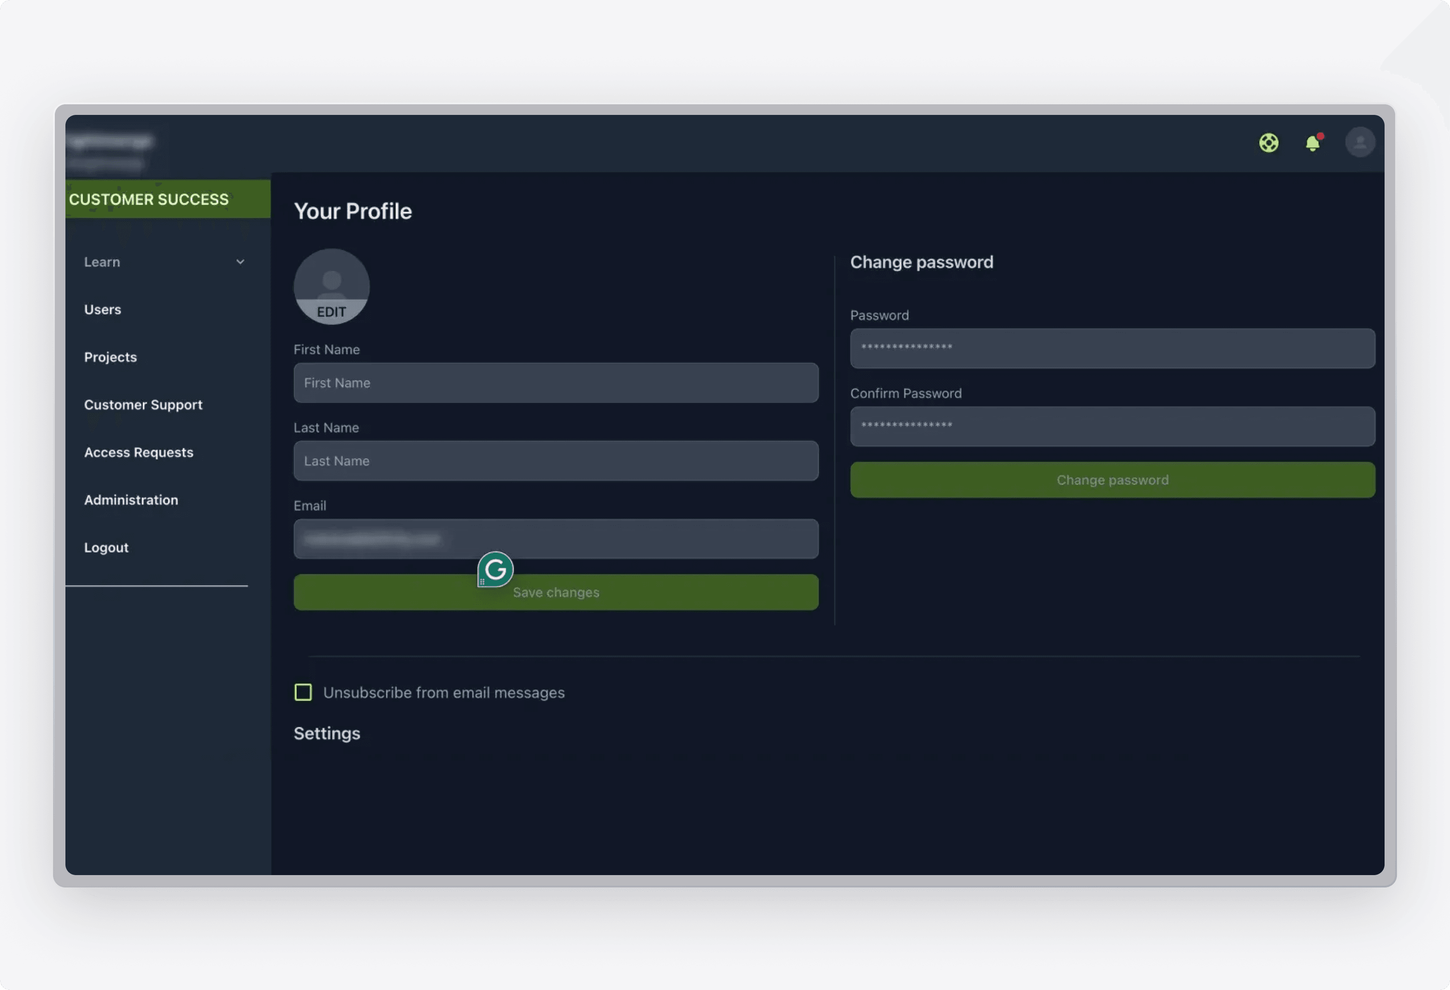This screenshot has height=990, width=1450.
Task: Click the Your Profile heading
Action: (x=352, y=211)
